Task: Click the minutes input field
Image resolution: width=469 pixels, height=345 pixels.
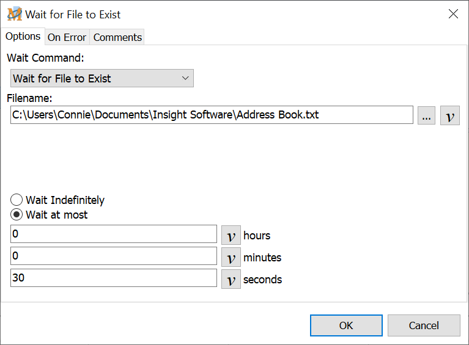Action: [x=114, y=256]
